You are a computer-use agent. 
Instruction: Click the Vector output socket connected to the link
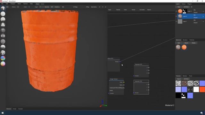pos(120,62)
